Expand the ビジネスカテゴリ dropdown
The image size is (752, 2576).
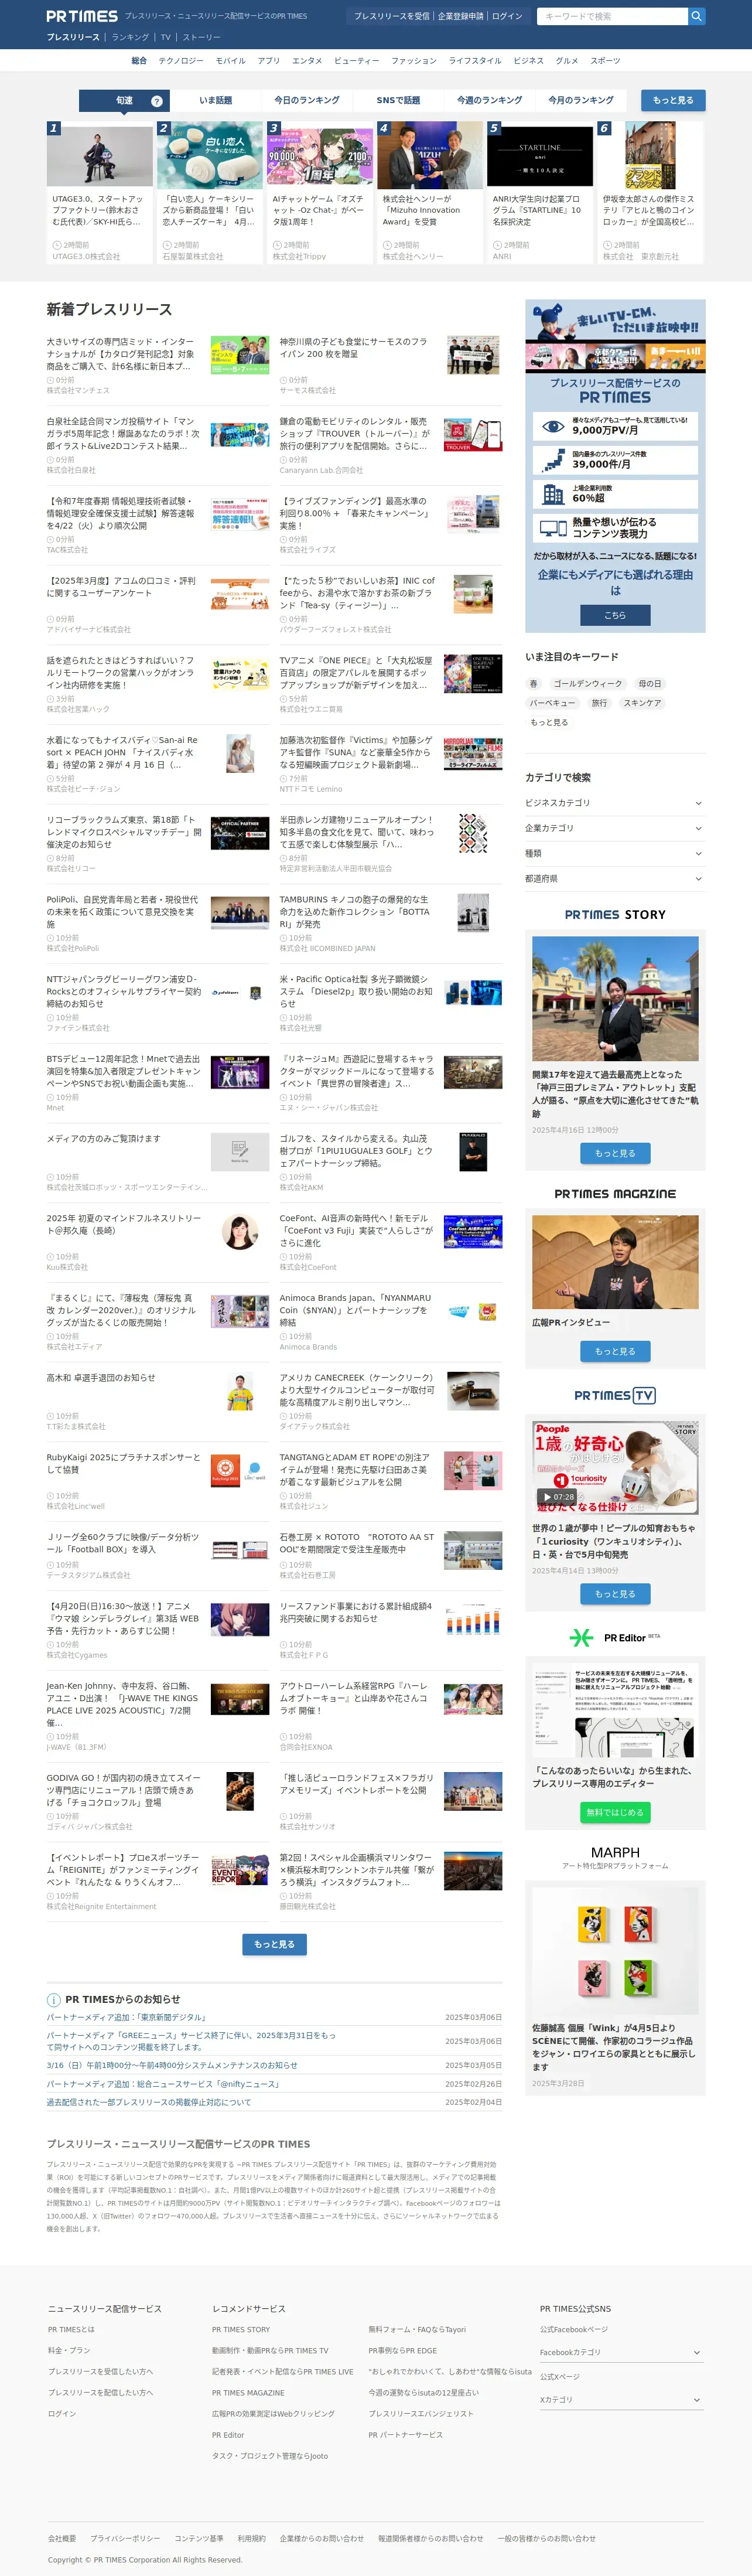(615, 803)
